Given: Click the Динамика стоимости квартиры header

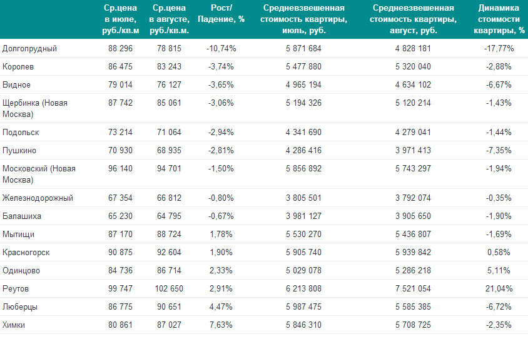Looking at the screenshot, I should pos(499,19).
